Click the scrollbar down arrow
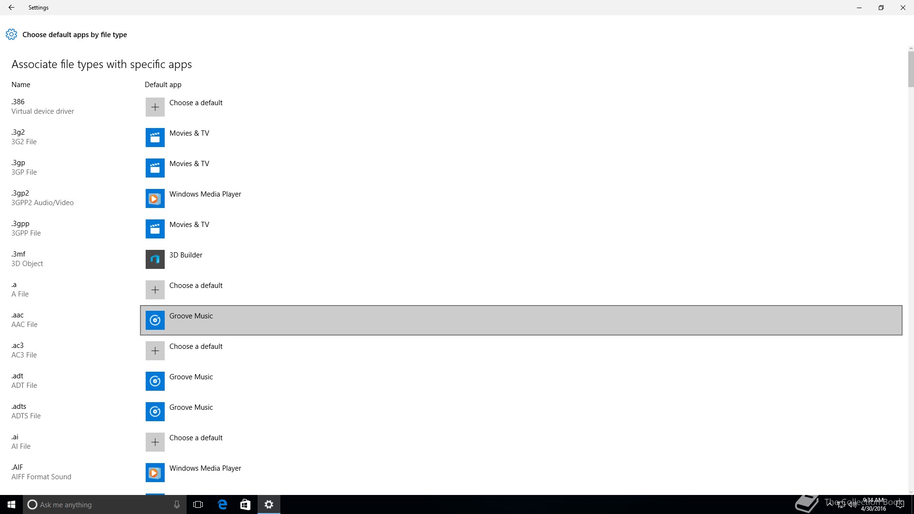This screenshot has height=514, width=914. pos(911,492)
